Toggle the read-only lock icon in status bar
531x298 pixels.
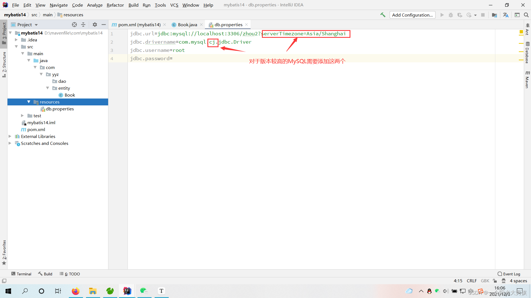click(495, 281)
